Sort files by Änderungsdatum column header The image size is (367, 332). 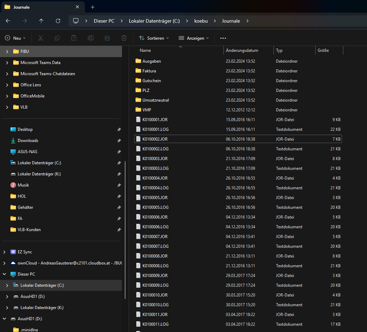[242, 50]
